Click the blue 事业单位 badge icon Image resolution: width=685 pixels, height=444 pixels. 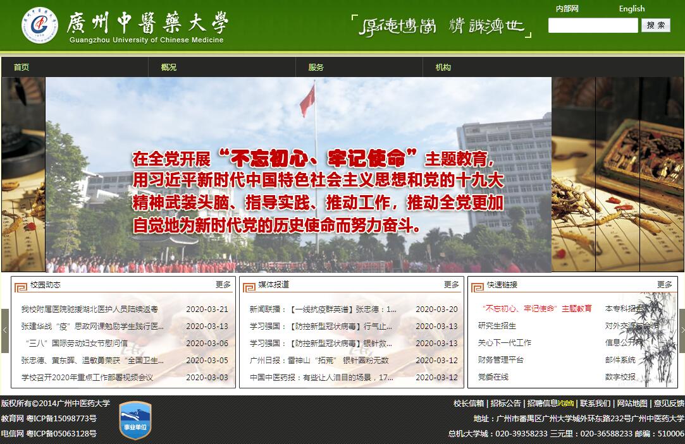point(135,420)
